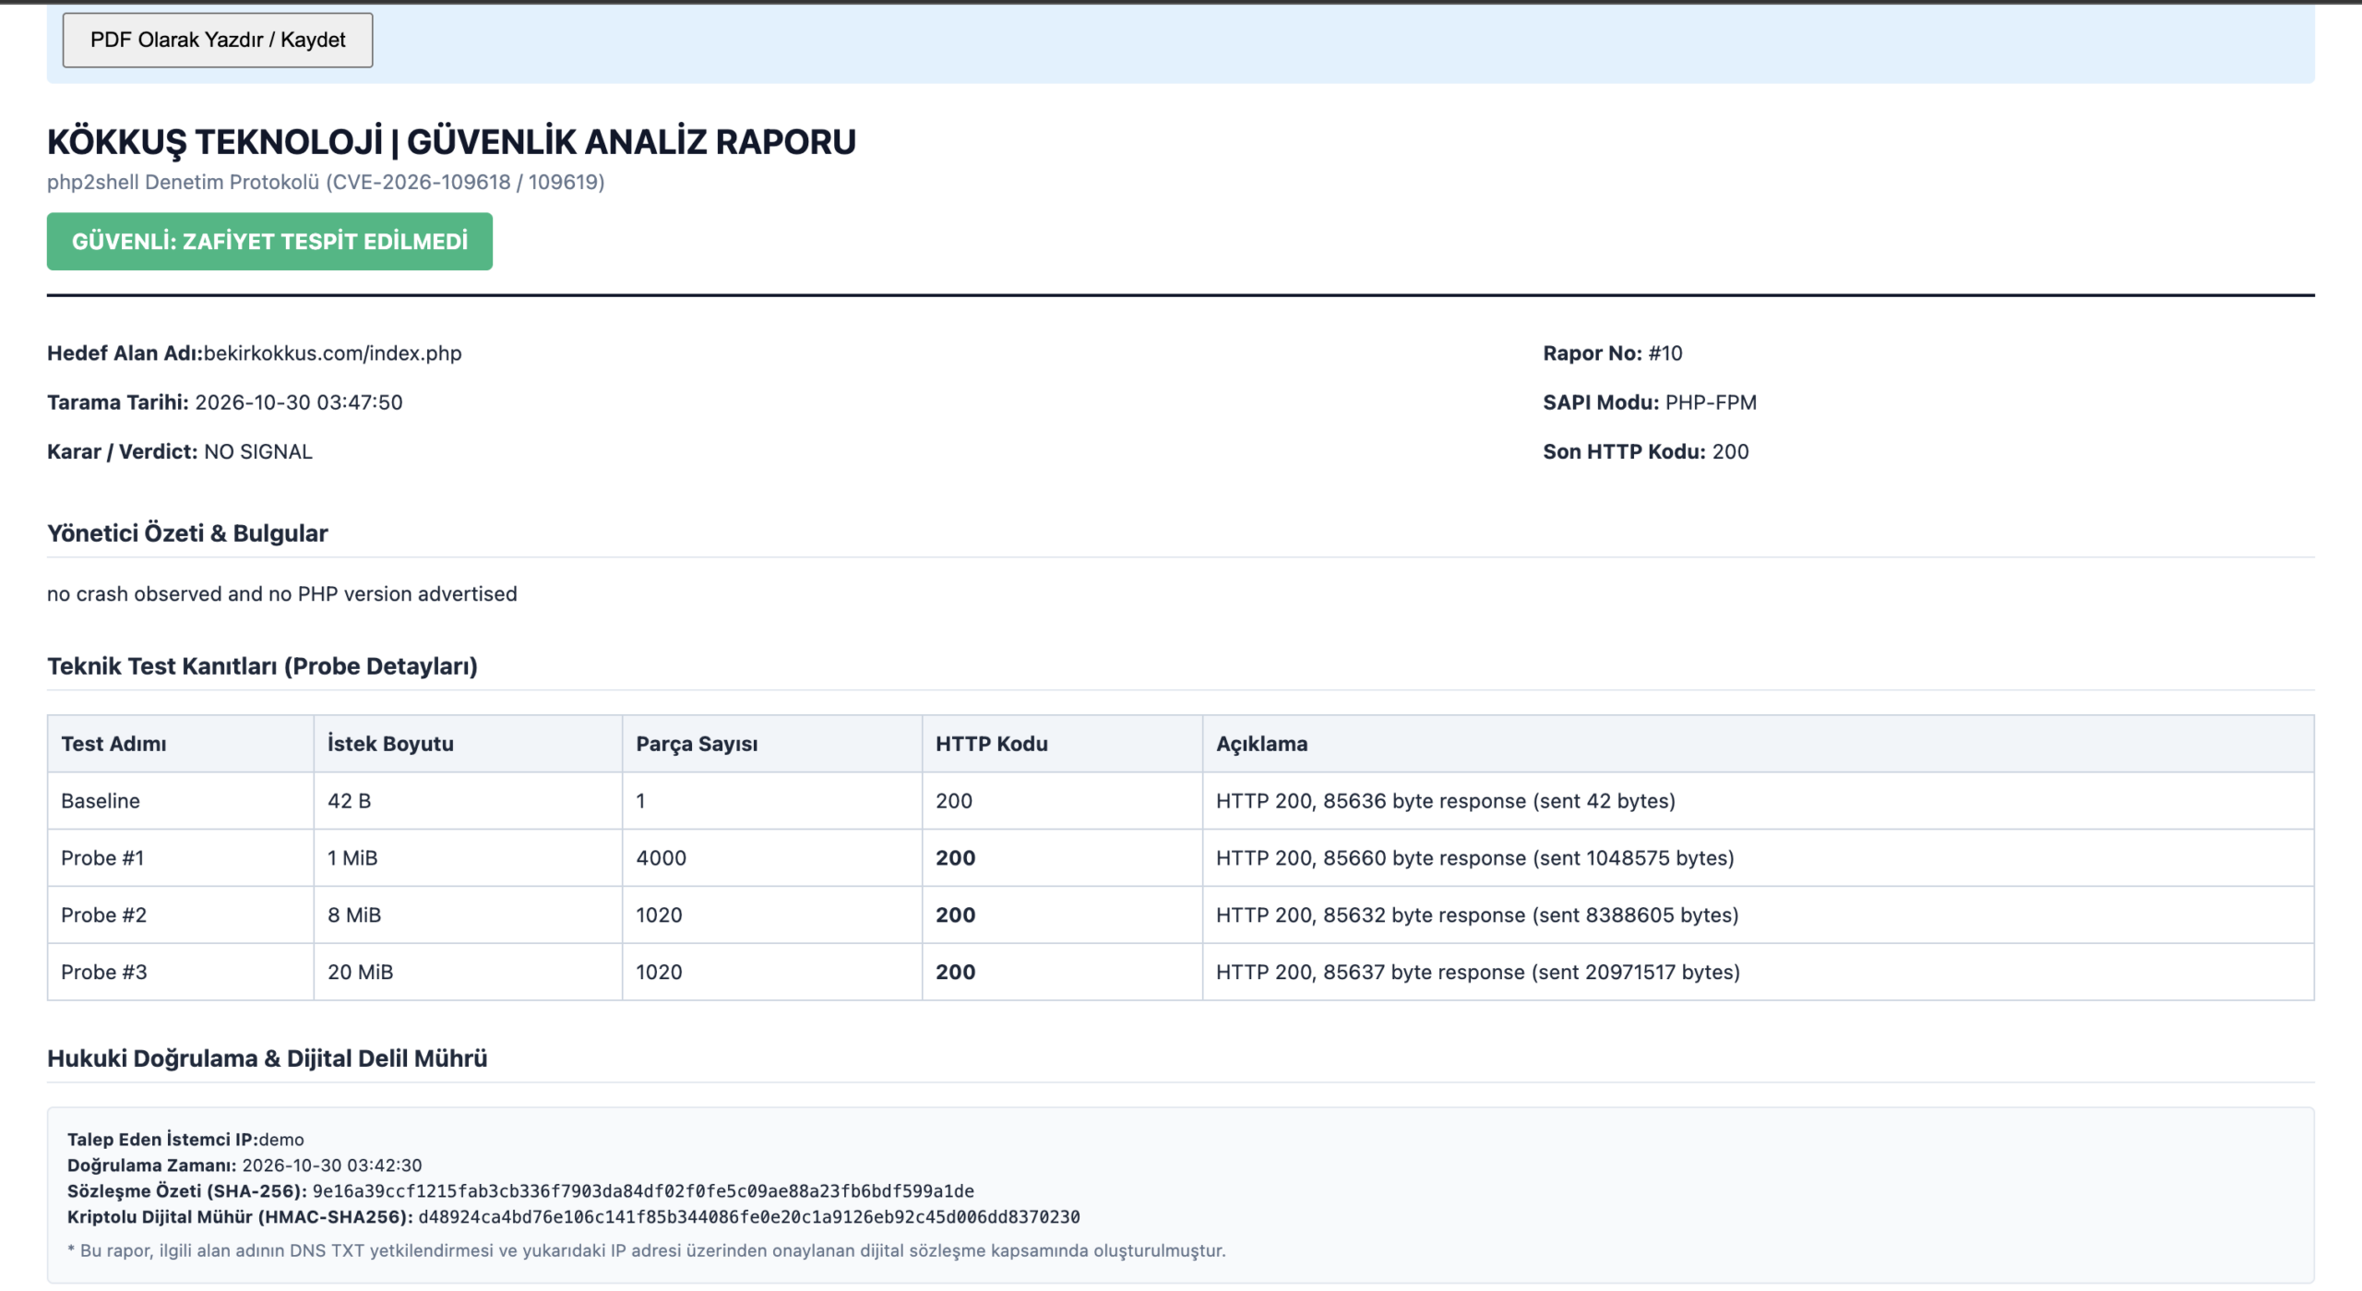Click the green GÜVENLİ: ZAFİYET TESPİT EDİLMEDİ badge
Image resolution: width=2362 pixels, height=1291 pixels.
(269, 242)
